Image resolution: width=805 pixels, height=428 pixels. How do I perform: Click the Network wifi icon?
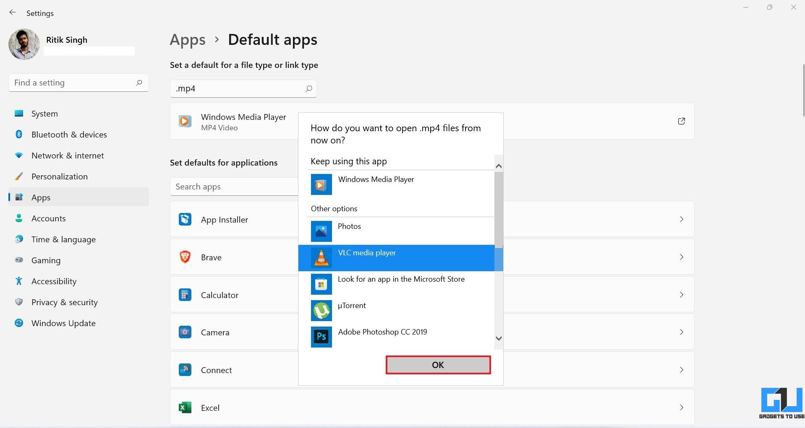coord(19,155)
